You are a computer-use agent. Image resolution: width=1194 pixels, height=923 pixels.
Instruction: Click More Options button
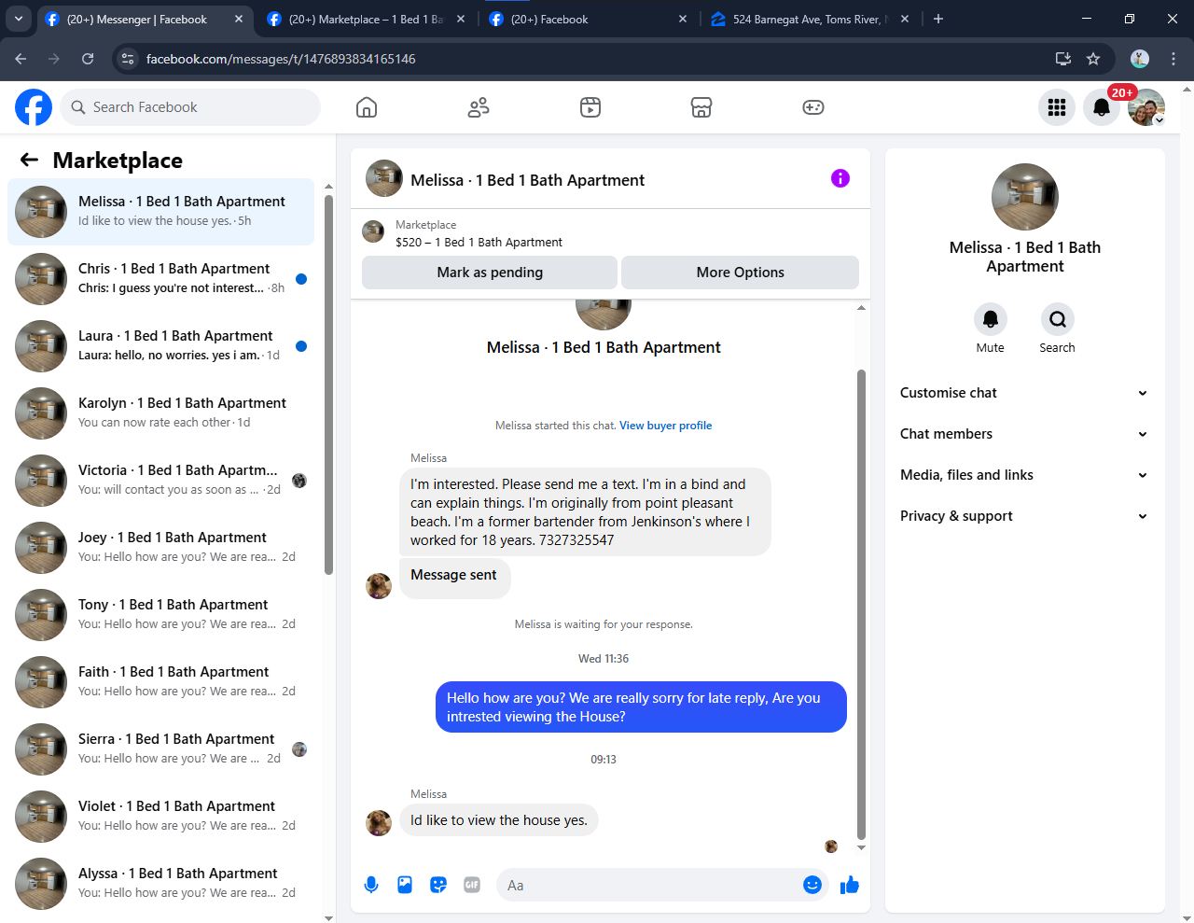tap(740, 273)
